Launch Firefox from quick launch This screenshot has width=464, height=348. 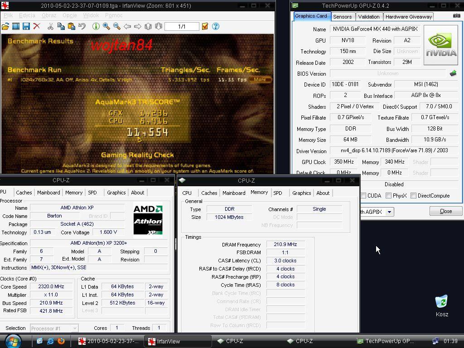point(61,341)
